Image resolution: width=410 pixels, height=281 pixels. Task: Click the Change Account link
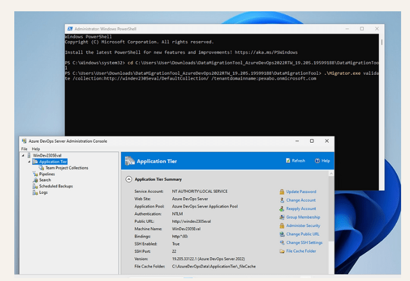[301, 200]
